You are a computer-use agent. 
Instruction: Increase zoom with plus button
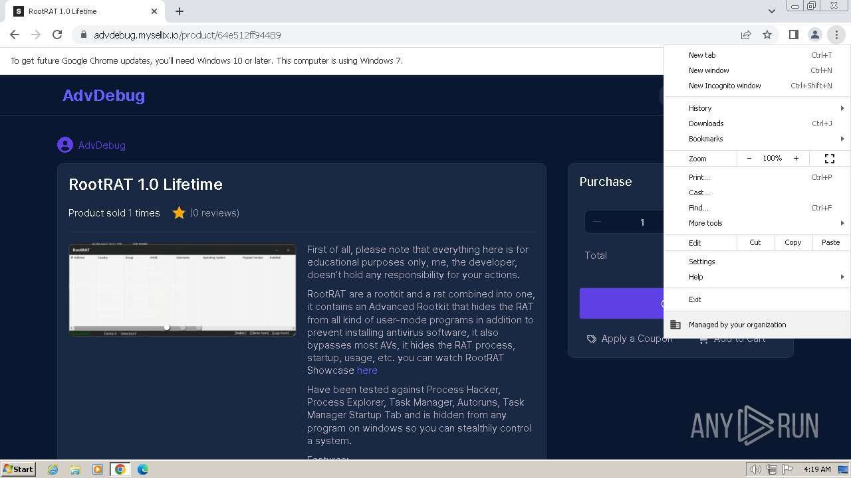tap(796, 158)
